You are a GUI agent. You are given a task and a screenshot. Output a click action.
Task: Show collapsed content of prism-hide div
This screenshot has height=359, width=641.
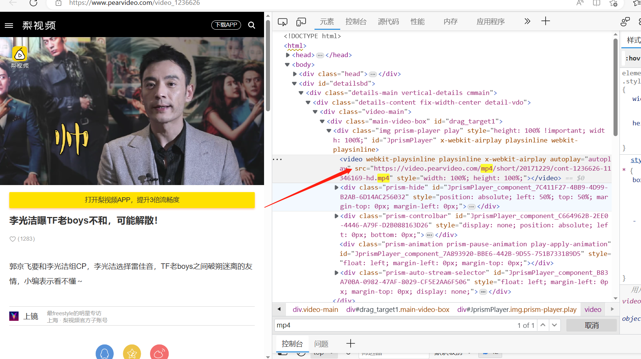pos(472,207)
